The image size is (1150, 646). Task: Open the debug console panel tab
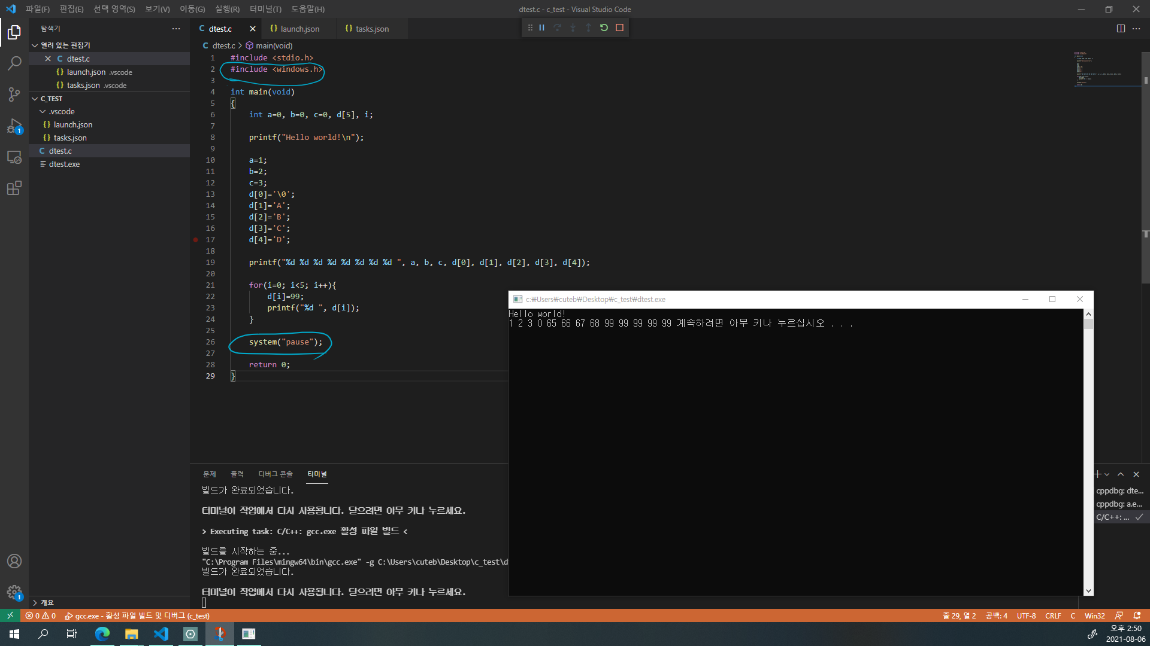coord(275,474)
